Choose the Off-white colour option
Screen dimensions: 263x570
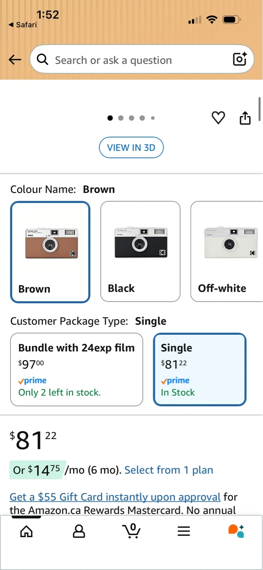(x=227, y=252)
